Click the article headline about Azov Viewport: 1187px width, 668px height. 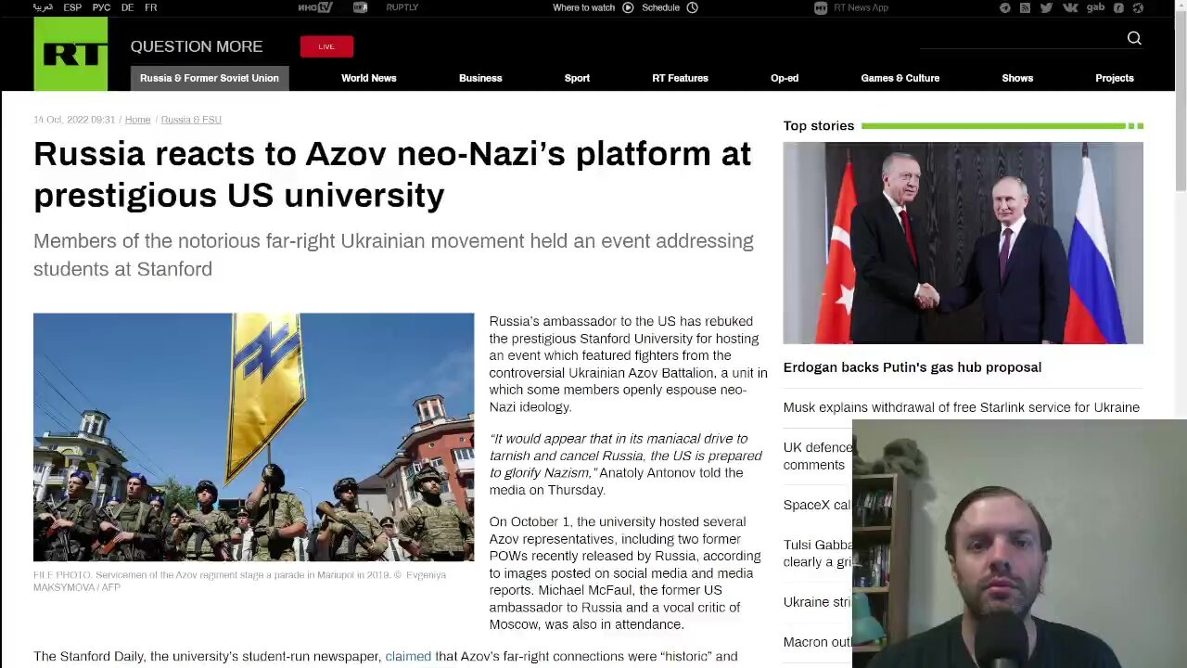[x=392, y=174]
